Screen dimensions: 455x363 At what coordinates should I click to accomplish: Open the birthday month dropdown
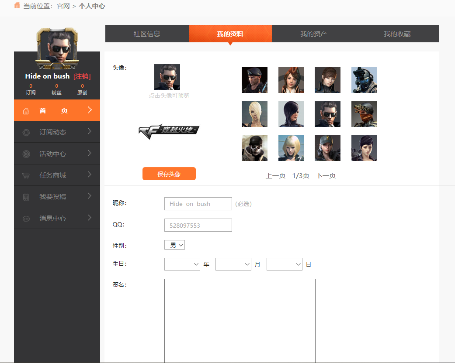point(233,264)
